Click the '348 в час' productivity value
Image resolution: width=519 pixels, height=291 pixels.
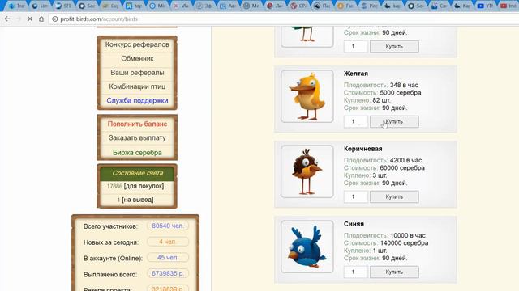click(404, 85)
